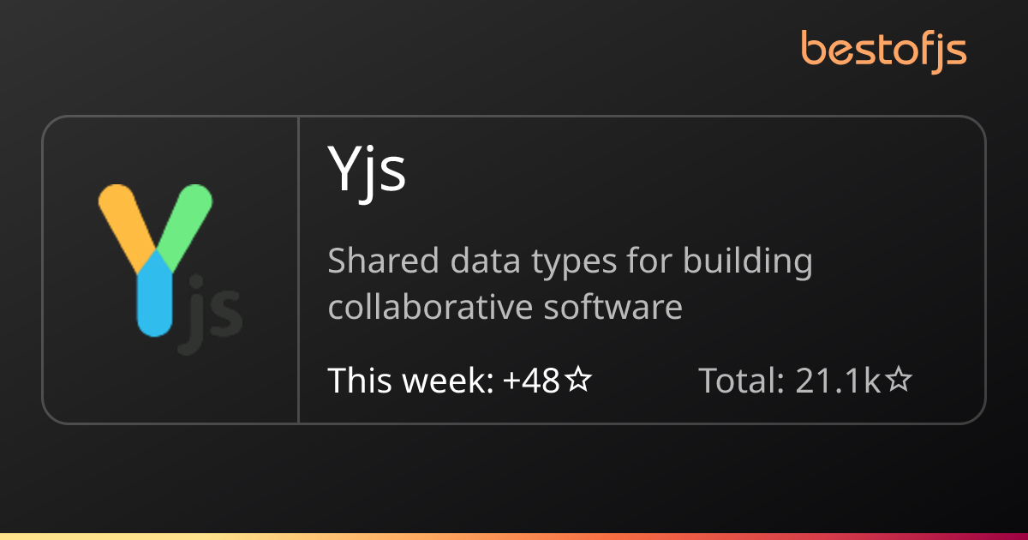This screenshot has width=1028, height=540.
Task: Click 'Shared data types for building' text
Action: coord(570,261)
